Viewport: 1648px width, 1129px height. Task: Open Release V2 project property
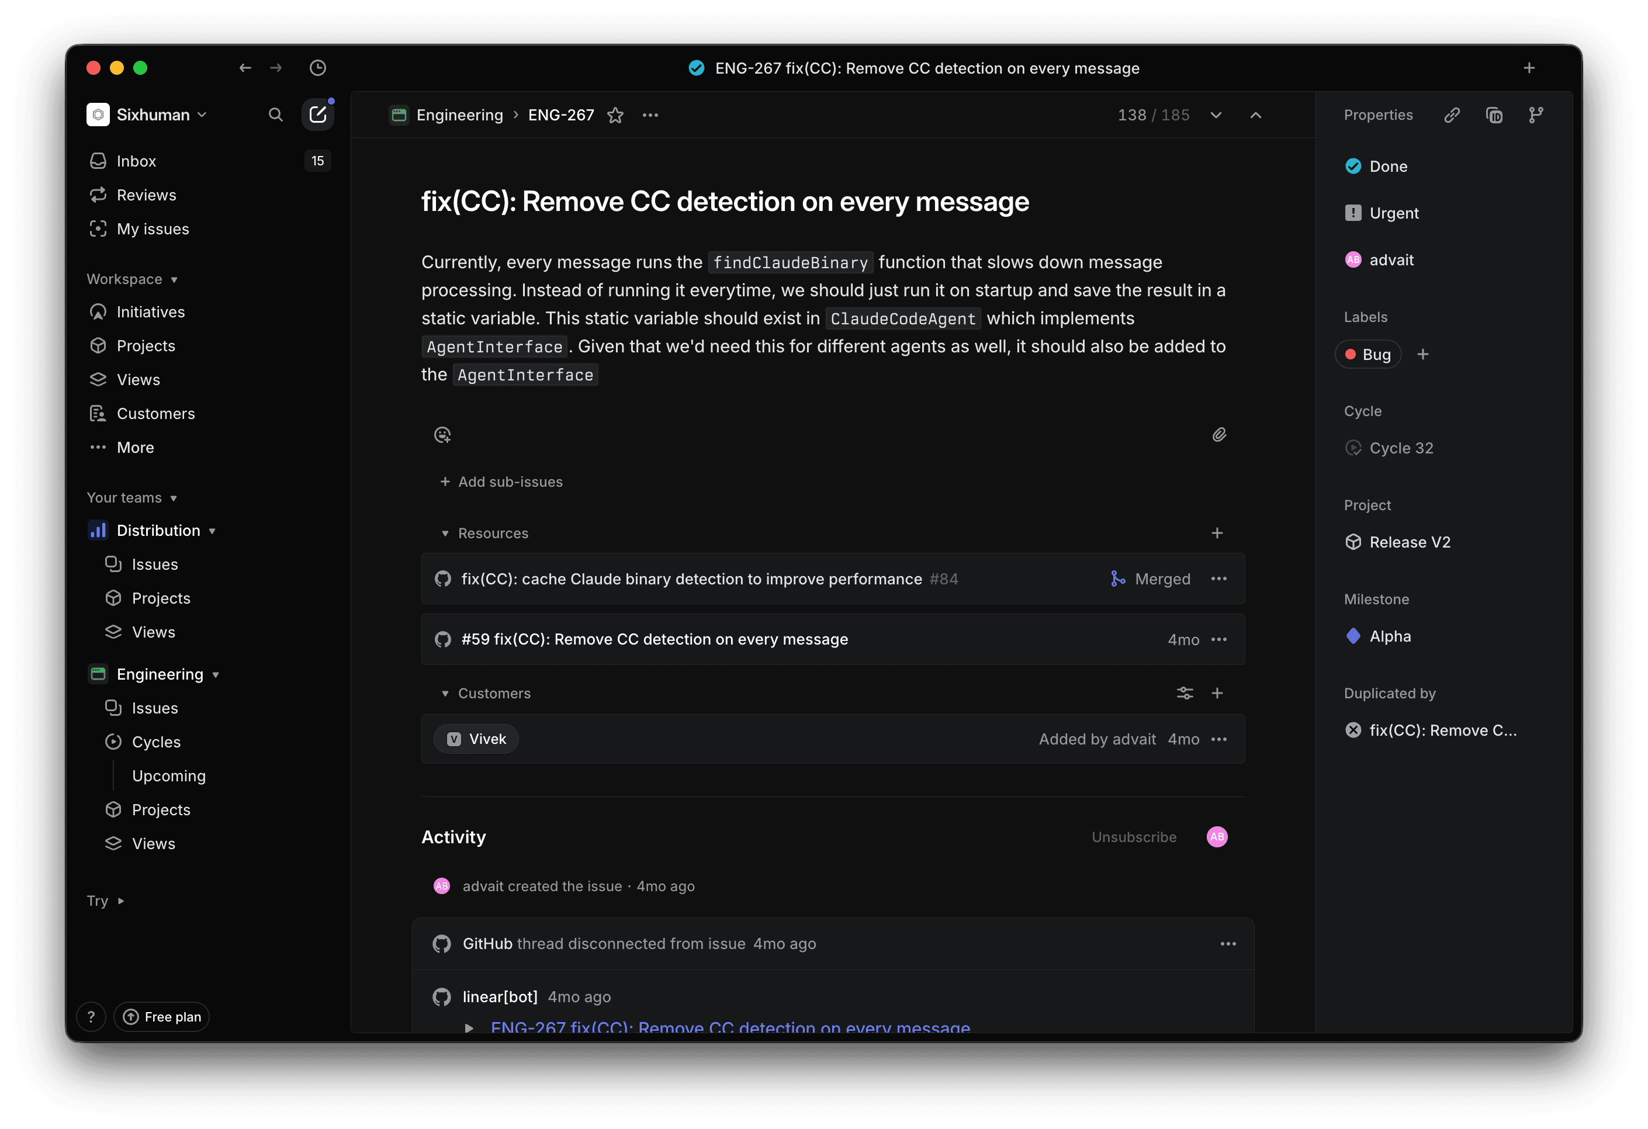[x=1398, y=542]
